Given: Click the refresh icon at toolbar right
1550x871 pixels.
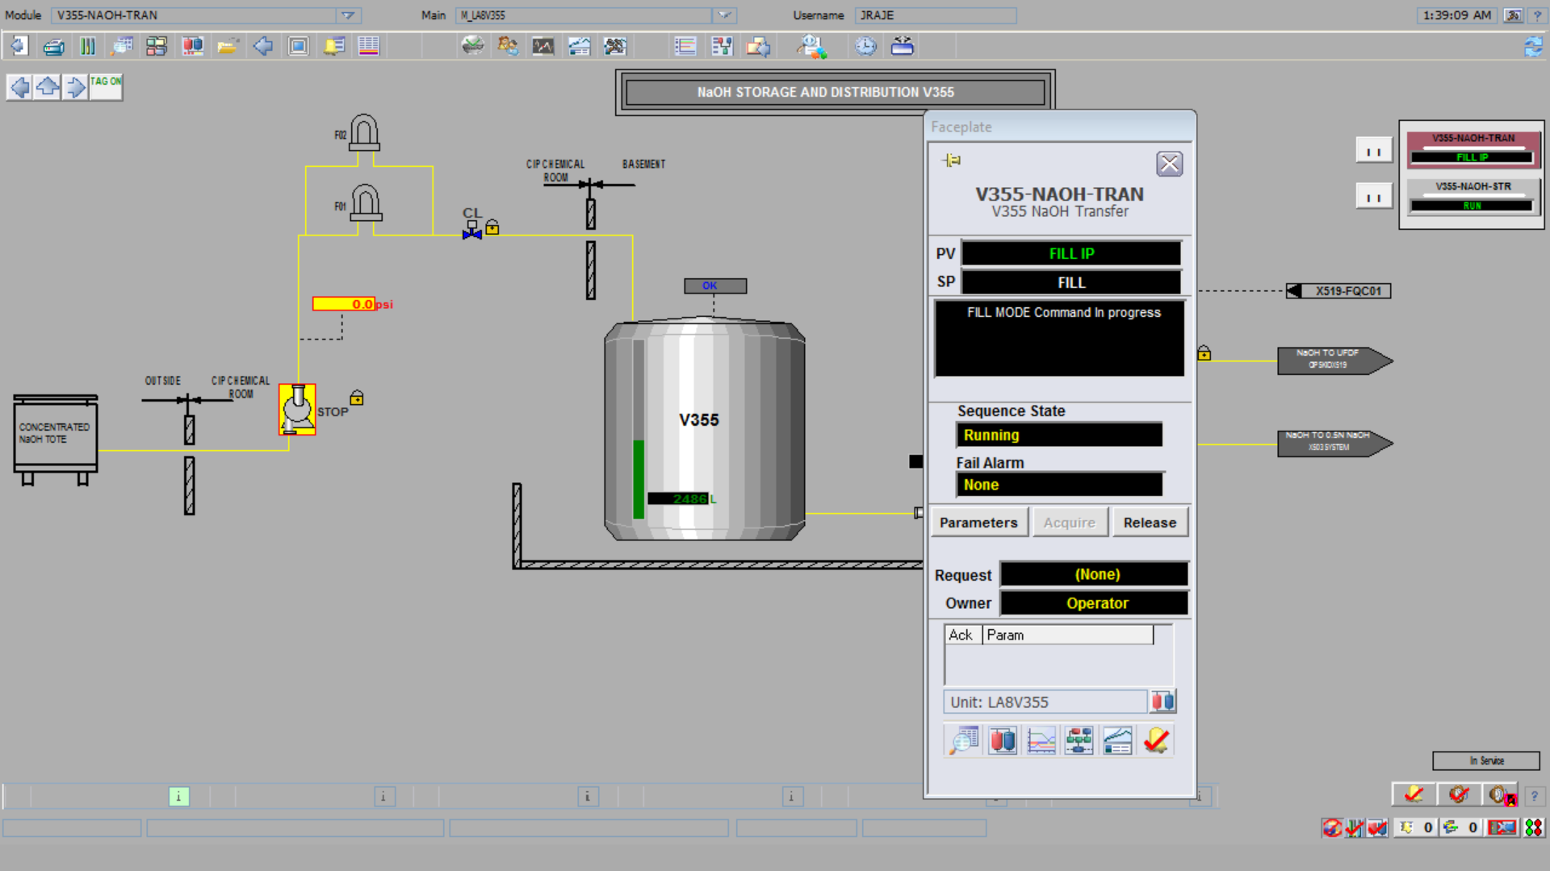Looking at the screenshot, I should [x=1533, y=47].
